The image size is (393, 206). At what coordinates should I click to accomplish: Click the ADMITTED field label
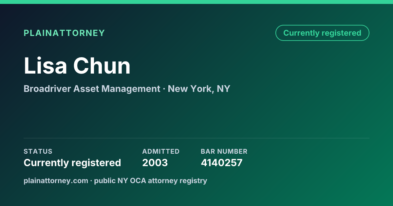(161, 151)
